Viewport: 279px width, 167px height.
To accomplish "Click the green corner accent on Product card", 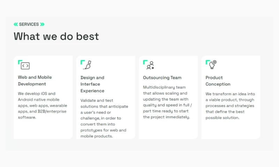I will (207, 62).
